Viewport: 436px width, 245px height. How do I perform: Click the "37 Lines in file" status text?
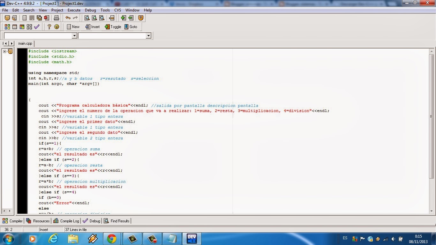tap(76, 230)
